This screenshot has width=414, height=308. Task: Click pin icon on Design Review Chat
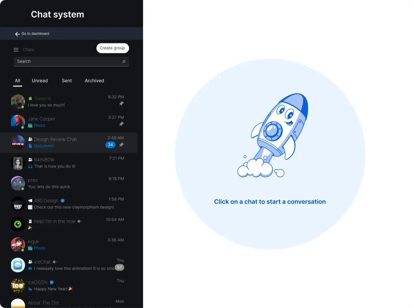(121, 145)
